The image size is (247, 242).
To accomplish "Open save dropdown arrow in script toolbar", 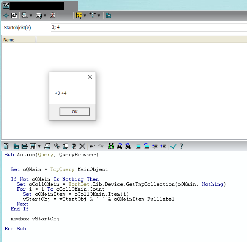I will (x=39, y=146).
